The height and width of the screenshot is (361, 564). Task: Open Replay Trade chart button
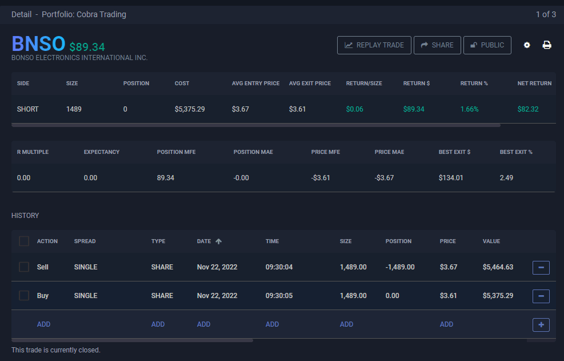(374, 45)
